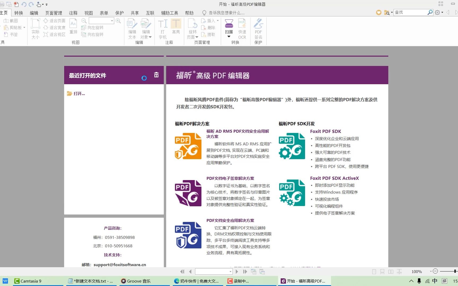Click 向右旋转 rotate right
Viewport: 458px width, 286px height.
92,34
